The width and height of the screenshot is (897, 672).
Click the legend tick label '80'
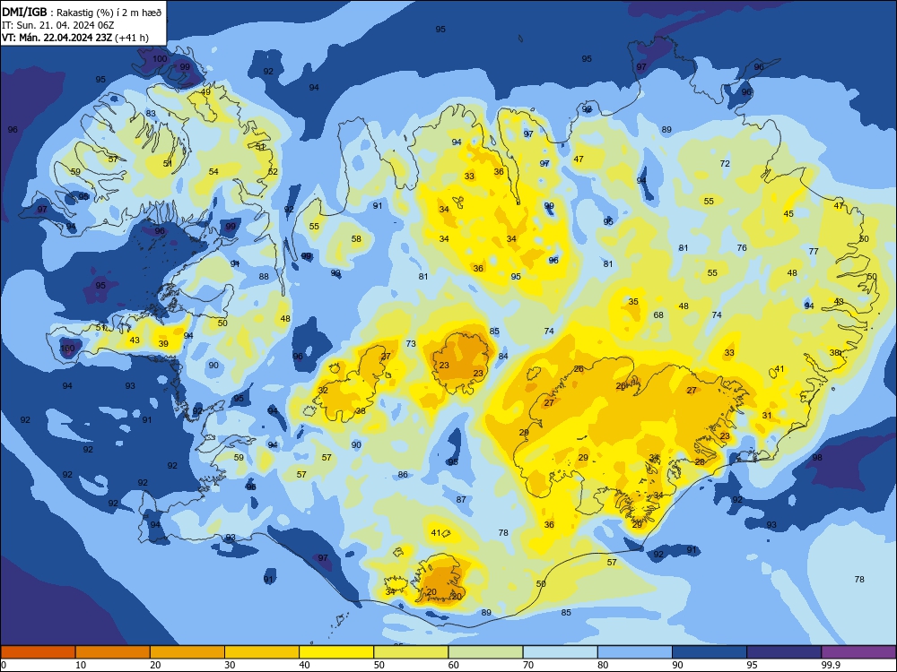click(x=603, y=665)
